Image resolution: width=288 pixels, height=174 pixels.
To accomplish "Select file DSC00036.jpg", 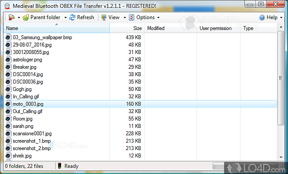I will (x=28, y=82).
